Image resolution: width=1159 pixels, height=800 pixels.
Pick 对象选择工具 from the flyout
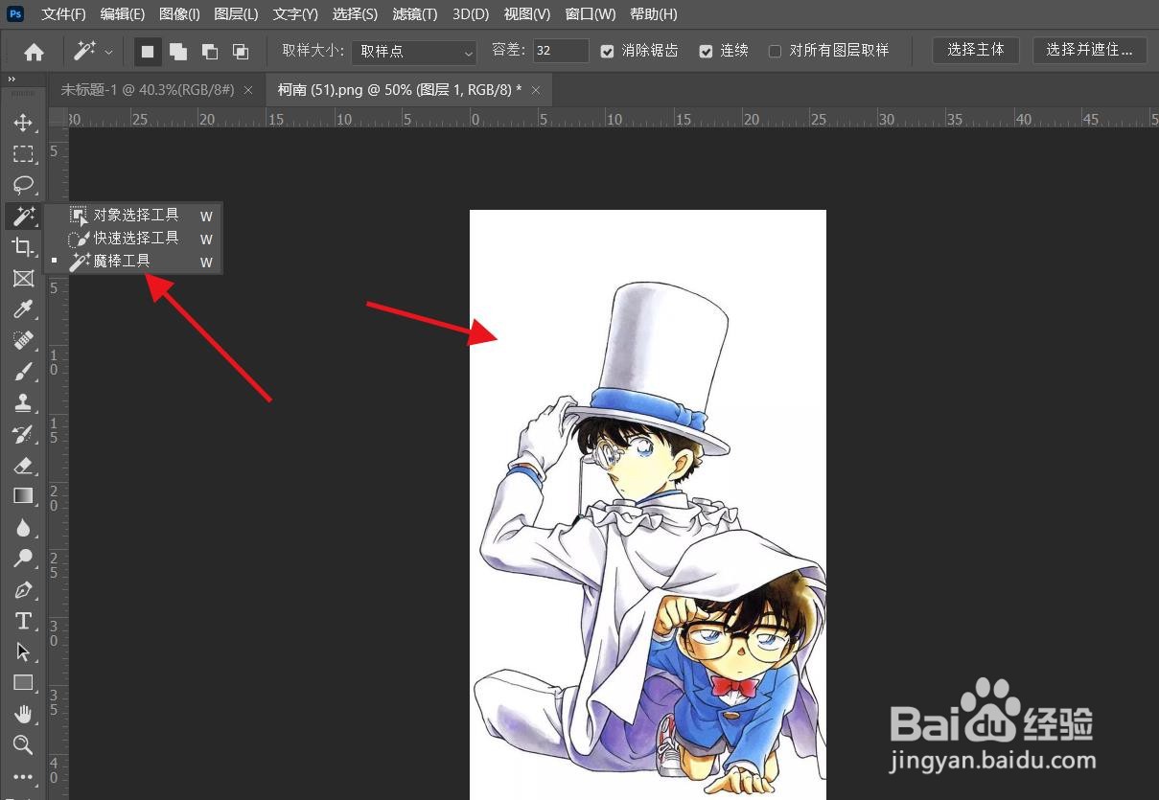tap(133, 216)
